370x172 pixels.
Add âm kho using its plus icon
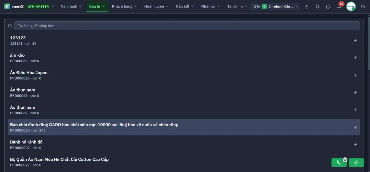pos(356,58)
